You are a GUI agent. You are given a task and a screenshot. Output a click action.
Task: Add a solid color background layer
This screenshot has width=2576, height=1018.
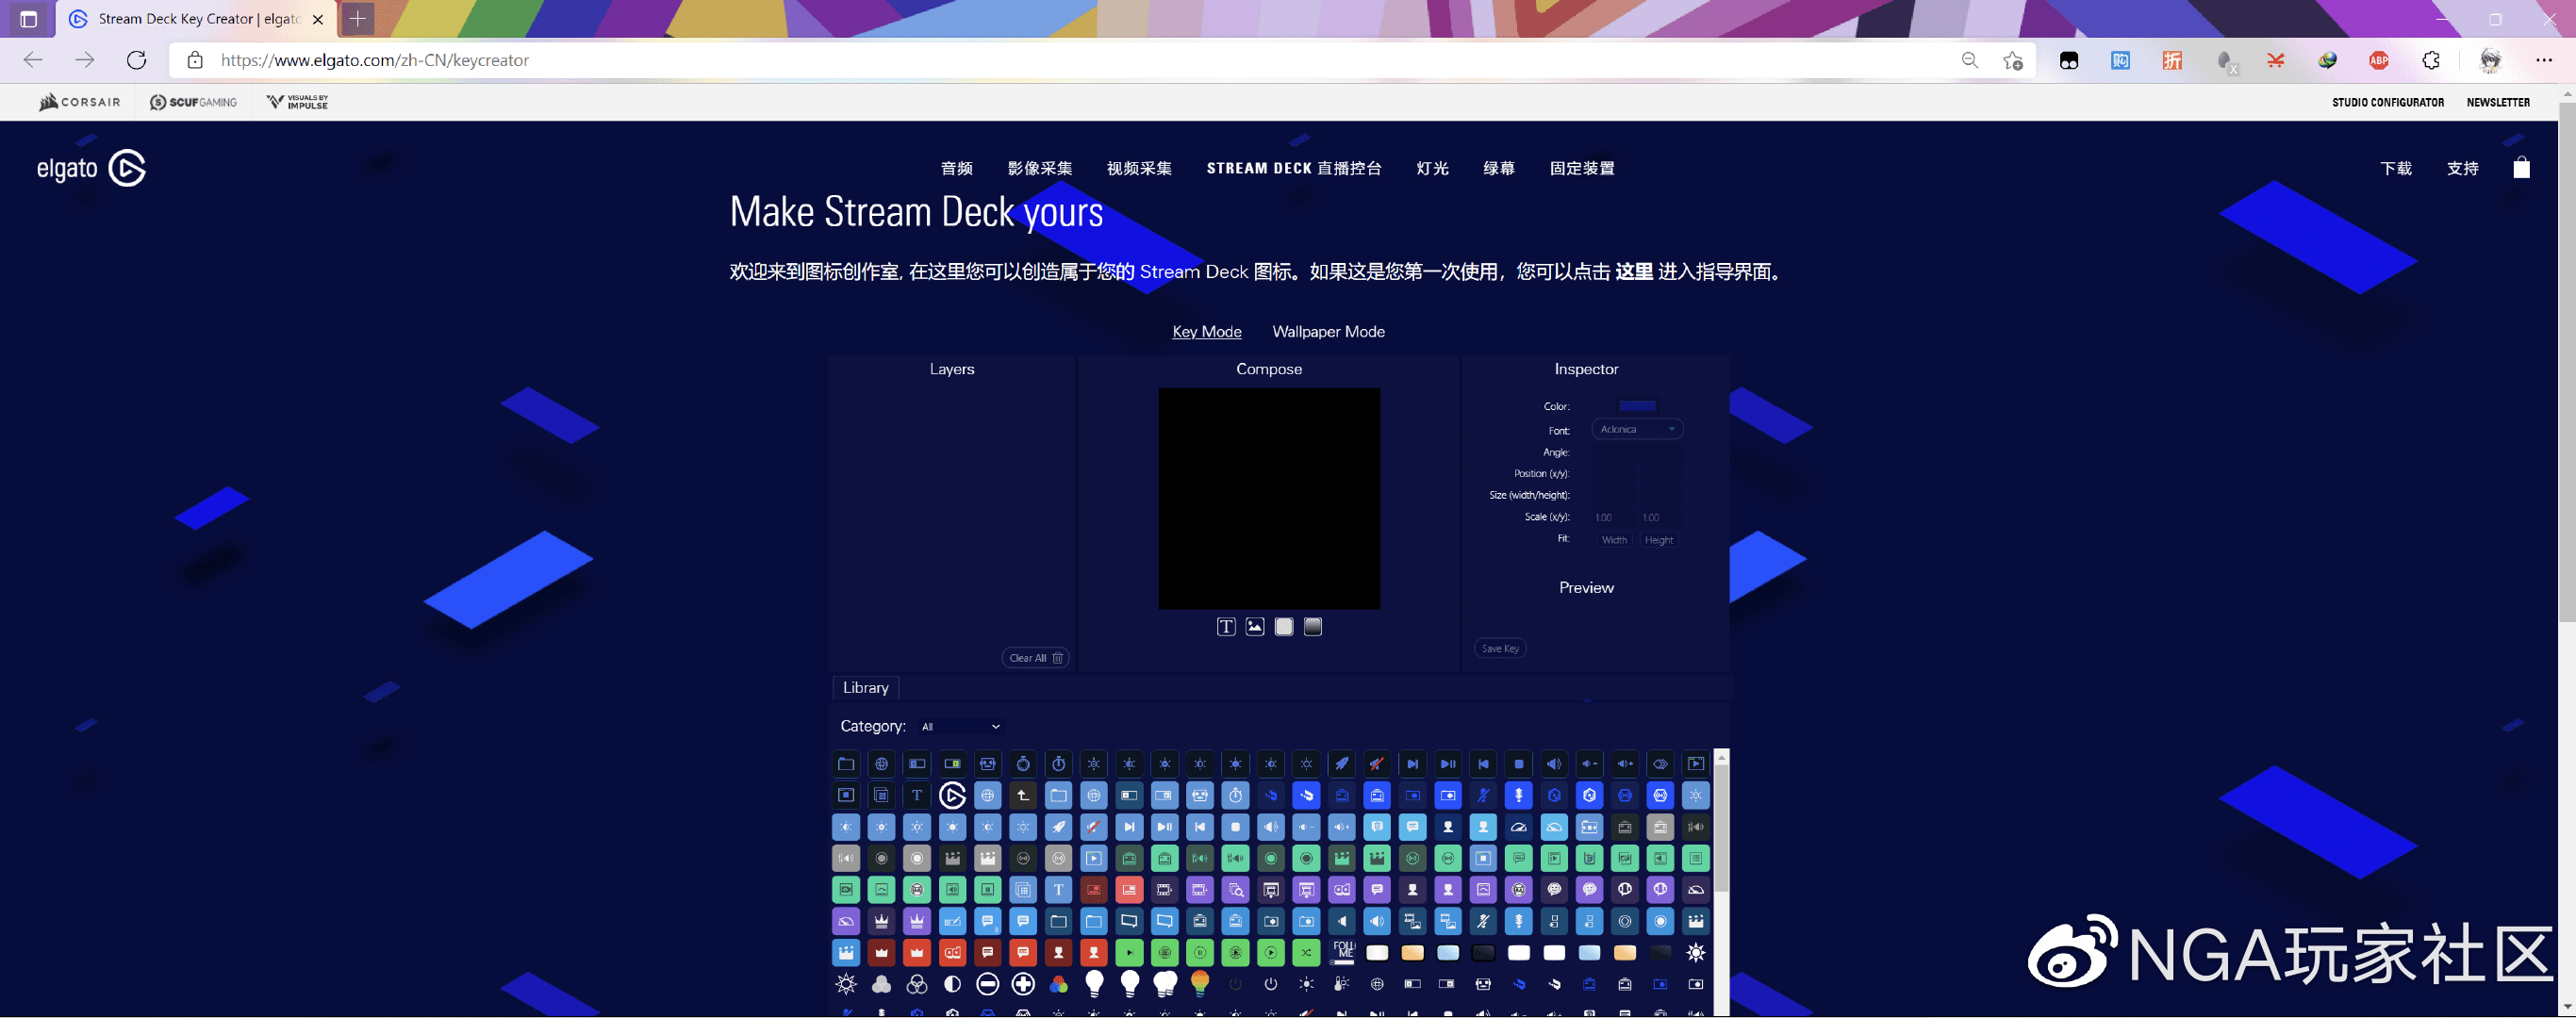1284,627
